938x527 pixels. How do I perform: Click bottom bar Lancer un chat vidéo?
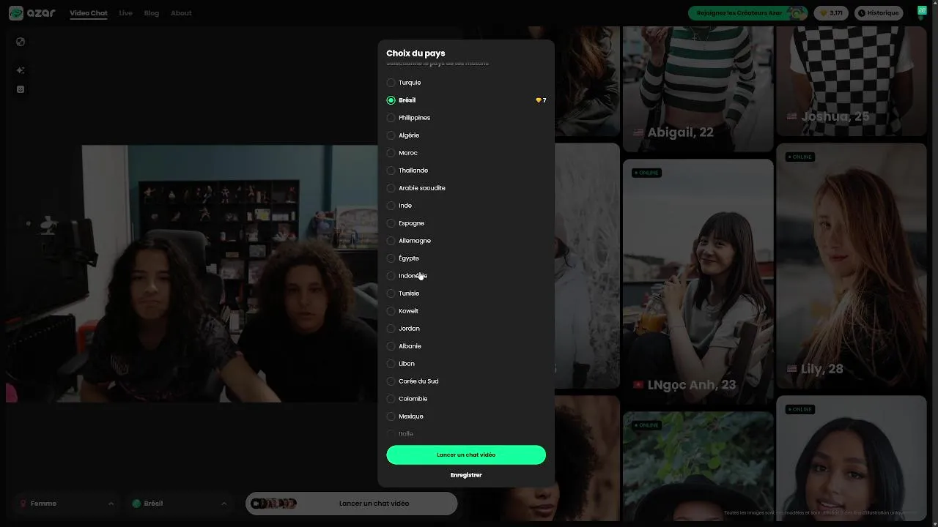click(x=352, y=504)
